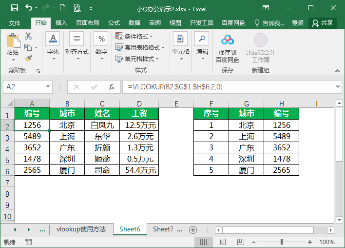Switch to the 审阅 tab
345x248 pixels.
pos(155,23)
